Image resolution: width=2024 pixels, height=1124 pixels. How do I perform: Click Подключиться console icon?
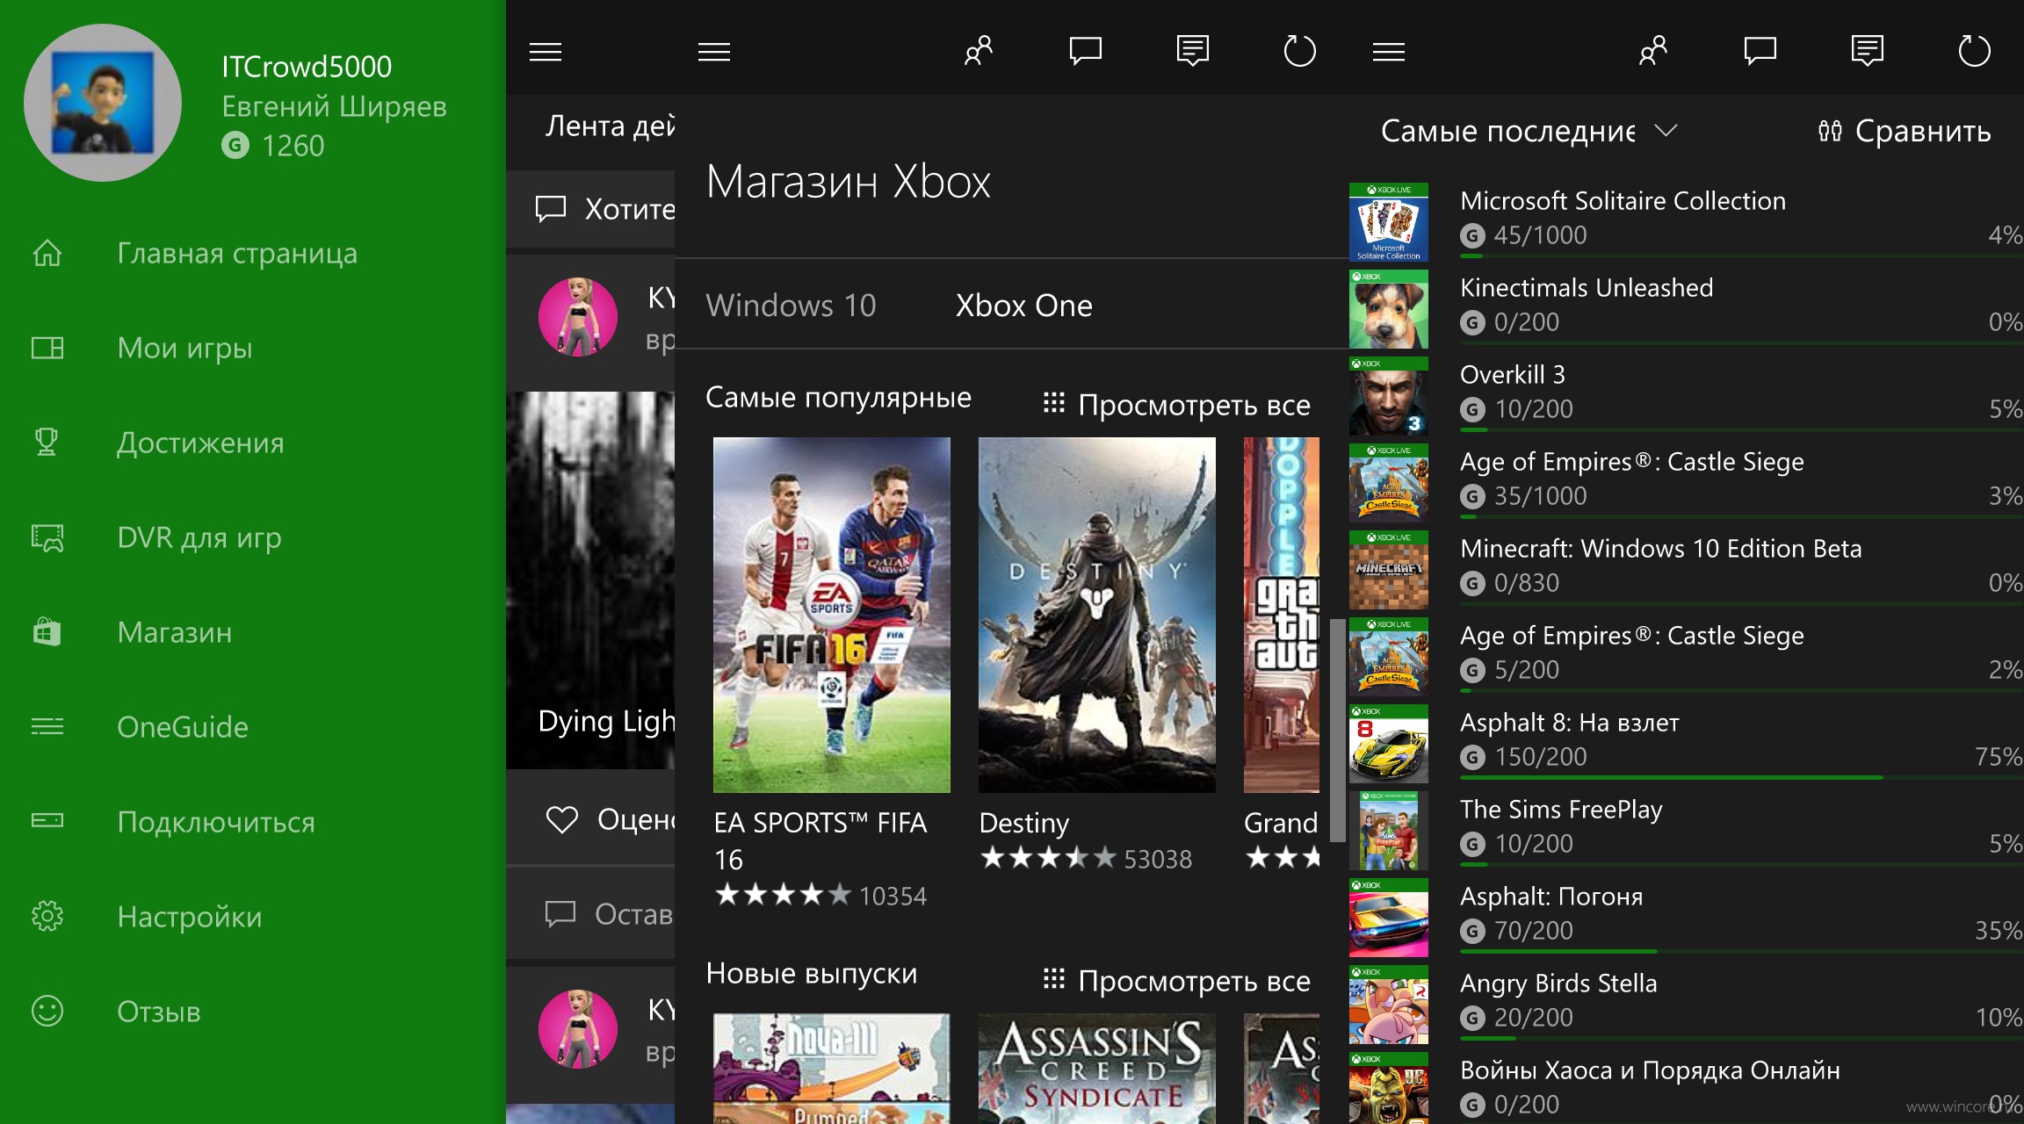[x=47, y=820]
